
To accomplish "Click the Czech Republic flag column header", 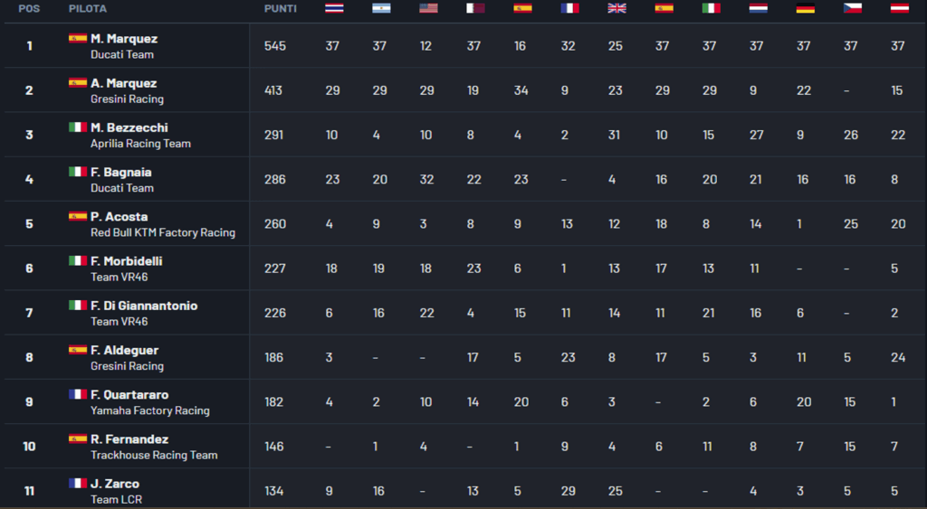I will pyautogui.click(x=852, y=8).
